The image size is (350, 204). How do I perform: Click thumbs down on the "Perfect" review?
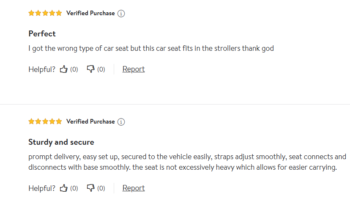[90, 69]
